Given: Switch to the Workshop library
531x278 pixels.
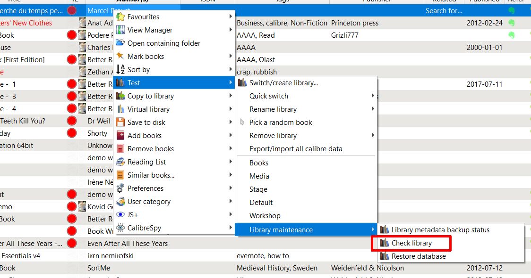Looking at the screenshot, I should click(x=265, y=216).
